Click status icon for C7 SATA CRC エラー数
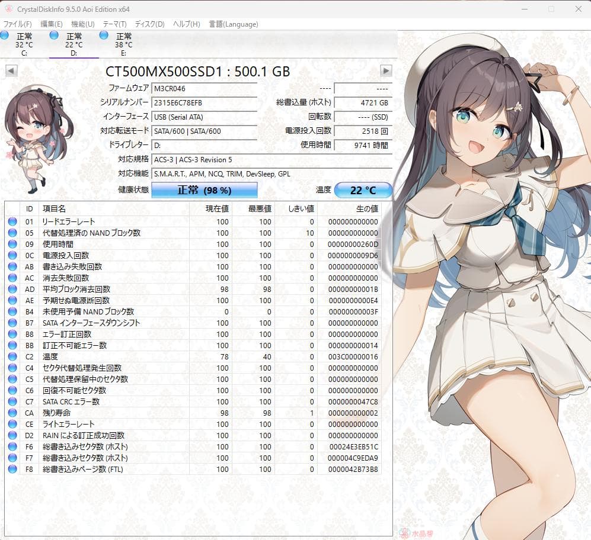 (x=12, y=401)
